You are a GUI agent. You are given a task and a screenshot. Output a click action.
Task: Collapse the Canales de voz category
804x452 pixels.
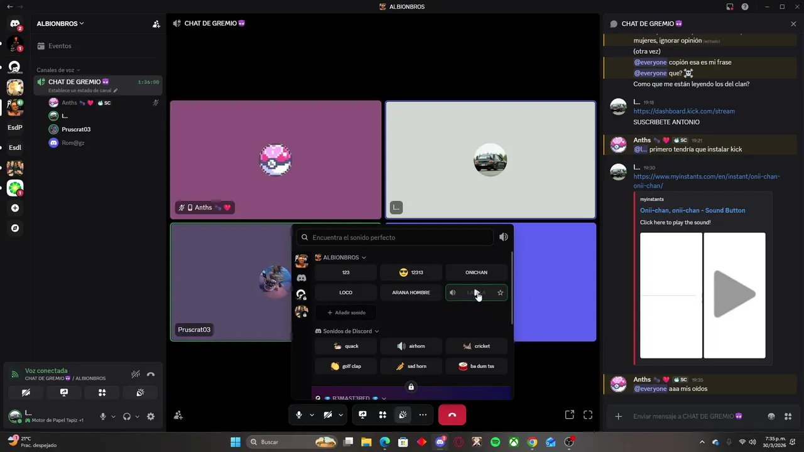click(58, 70)
